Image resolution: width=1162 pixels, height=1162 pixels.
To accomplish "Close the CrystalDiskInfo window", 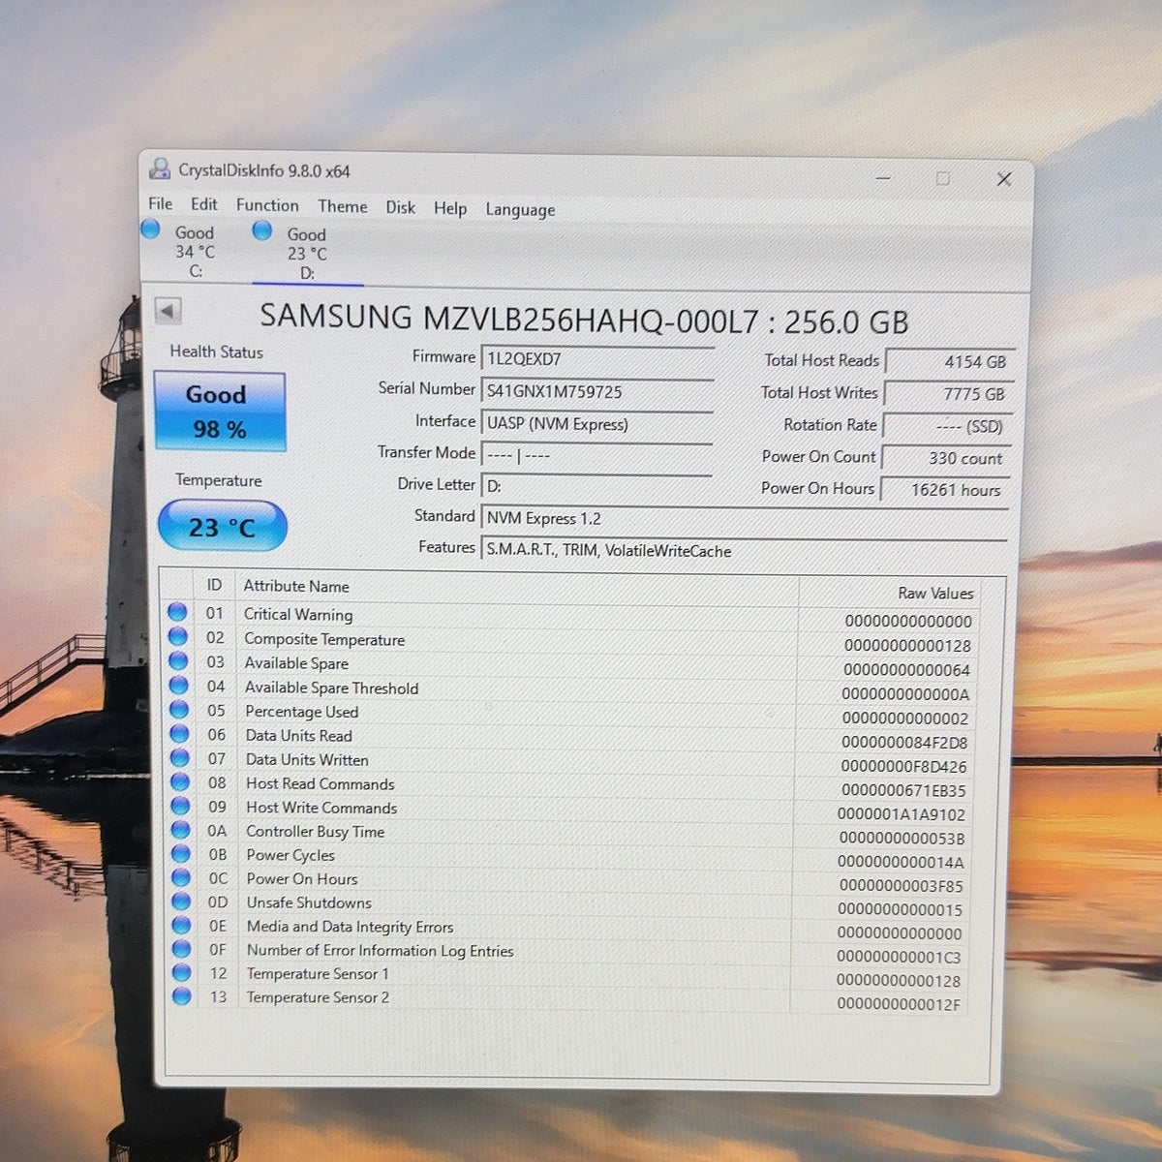I will tap(1004, 179).
